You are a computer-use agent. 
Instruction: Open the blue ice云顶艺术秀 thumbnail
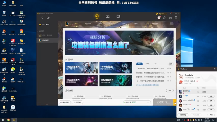(81, 68)
